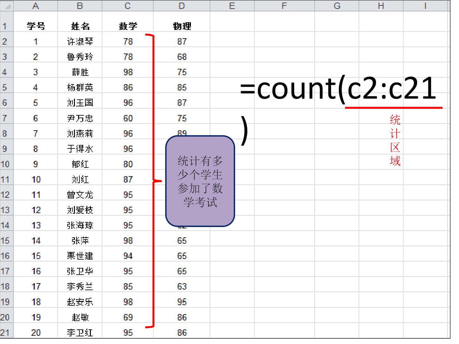
Task: Click the red curly bracket shape
Action: (x=154, y=181)
